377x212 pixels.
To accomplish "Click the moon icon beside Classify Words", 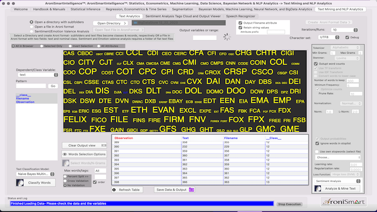I will [19, 183].
